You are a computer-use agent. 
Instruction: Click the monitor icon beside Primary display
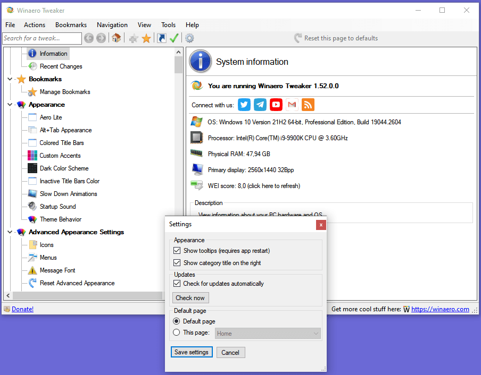197,169
